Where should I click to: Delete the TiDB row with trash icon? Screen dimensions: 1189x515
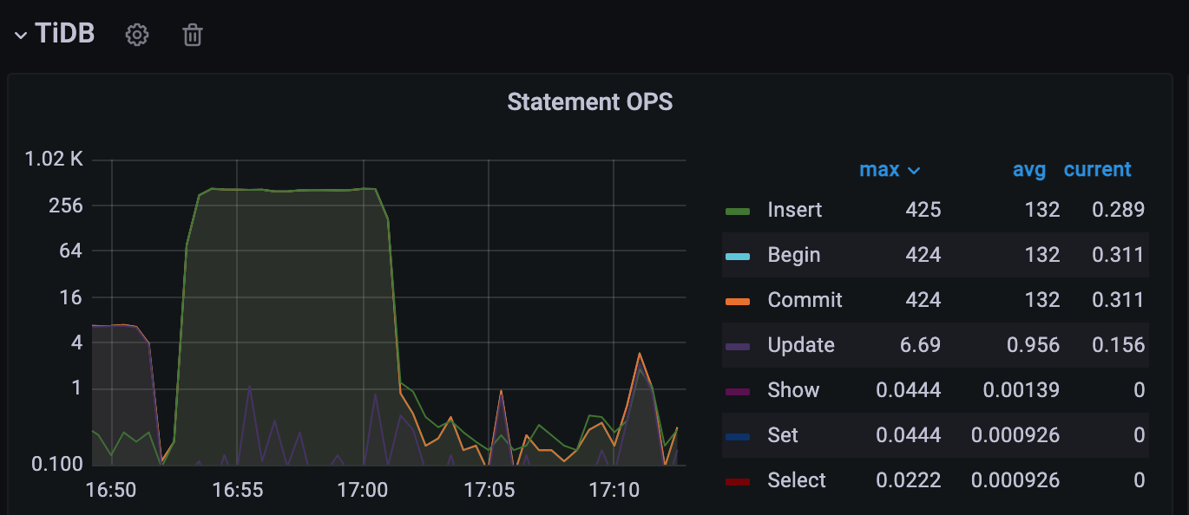click(193, 35)
